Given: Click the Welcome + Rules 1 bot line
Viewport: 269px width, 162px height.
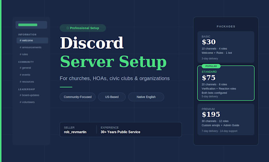Looking at the screenshot, I should [x=217, y=53].
